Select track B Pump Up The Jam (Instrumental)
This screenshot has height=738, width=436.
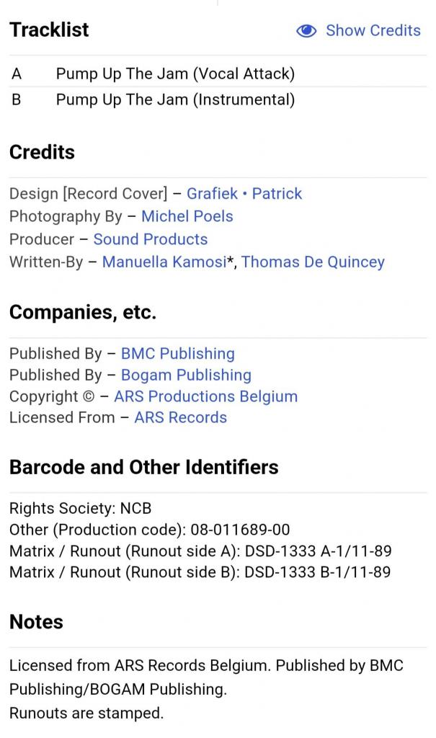[175, 99]
